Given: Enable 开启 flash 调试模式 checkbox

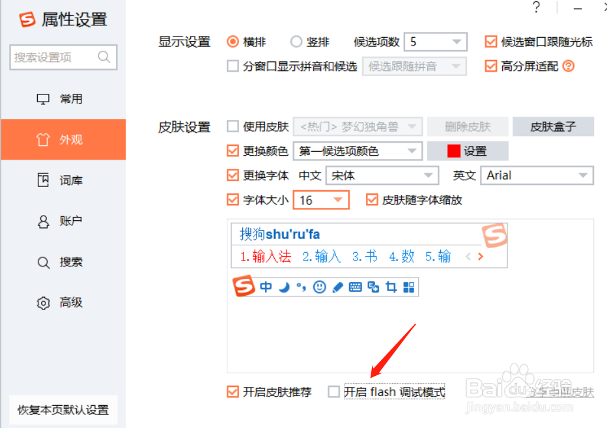Looking at the screenshot, I should [x=333, y=392].
